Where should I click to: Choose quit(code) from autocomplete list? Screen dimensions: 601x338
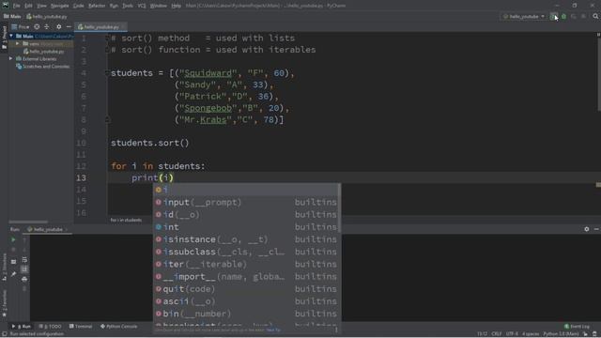246,289
